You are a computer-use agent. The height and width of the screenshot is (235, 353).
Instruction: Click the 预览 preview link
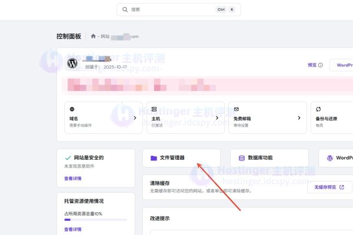click(312, 65)
